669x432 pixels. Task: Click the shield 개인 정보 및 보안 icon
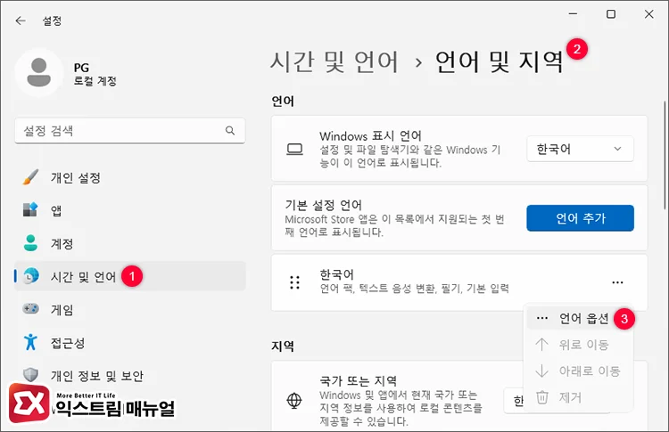coord(30,375)
